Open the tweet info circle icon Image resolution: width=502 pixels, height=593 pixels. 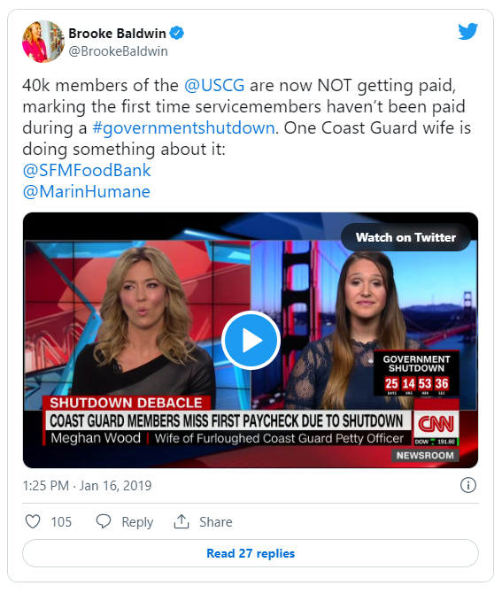point(468,485)
